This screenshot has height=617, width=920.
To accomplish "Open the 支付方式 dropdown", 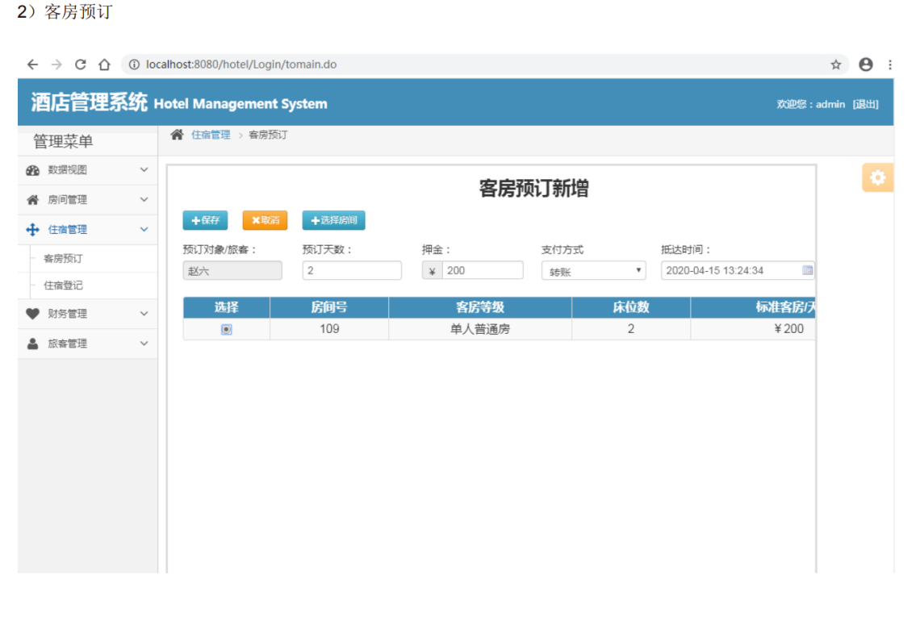I will pos(594,270).
